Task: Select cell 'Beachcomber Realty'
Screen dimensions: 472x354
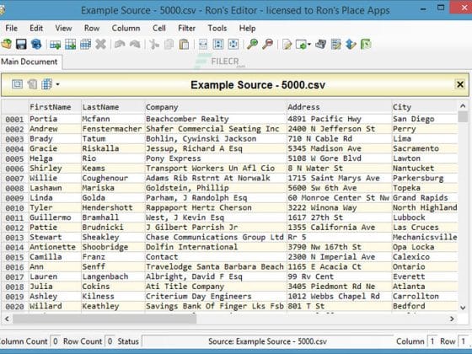Action: (216, 119)
